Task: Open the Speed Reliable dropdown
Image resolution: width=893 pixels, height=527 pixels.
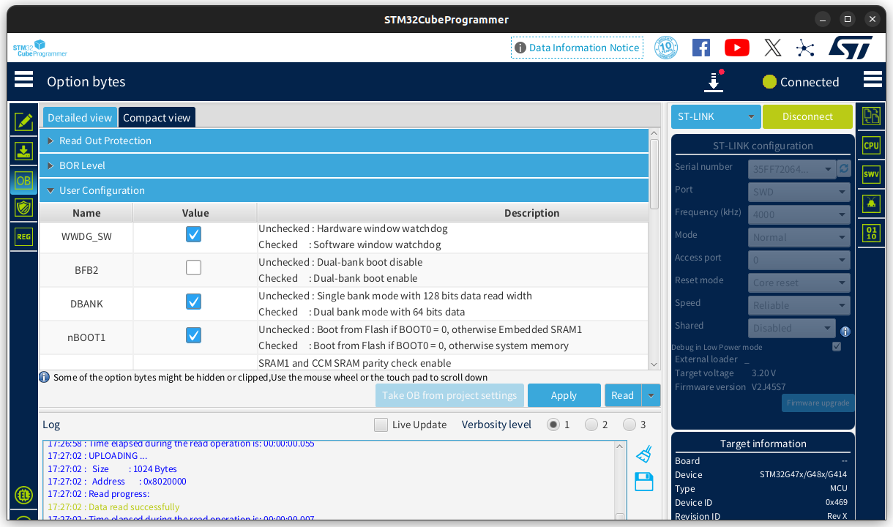Action: coord(799,305)
